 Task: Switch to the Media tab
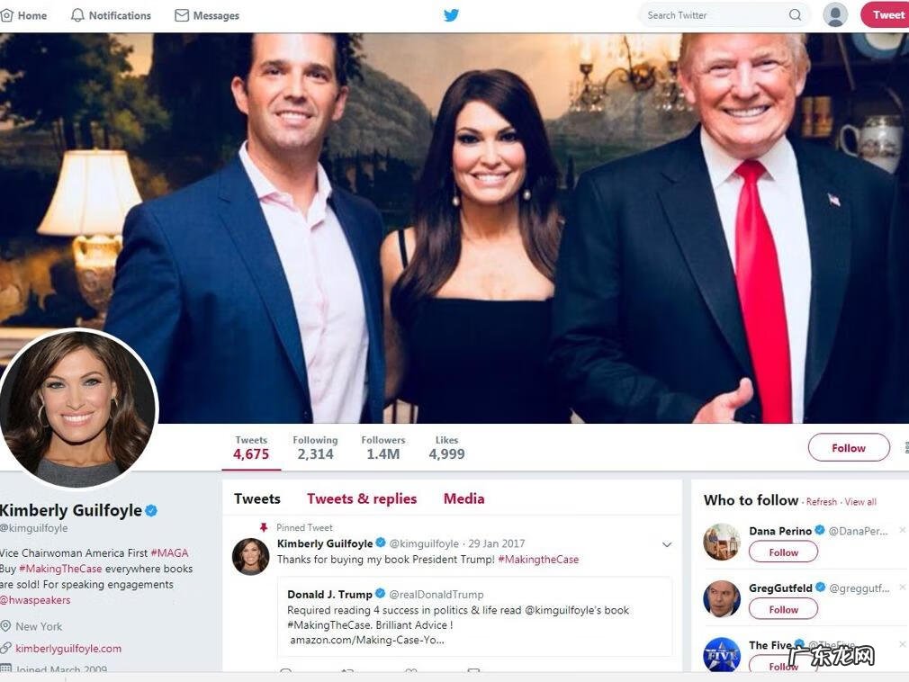[463, 498]
